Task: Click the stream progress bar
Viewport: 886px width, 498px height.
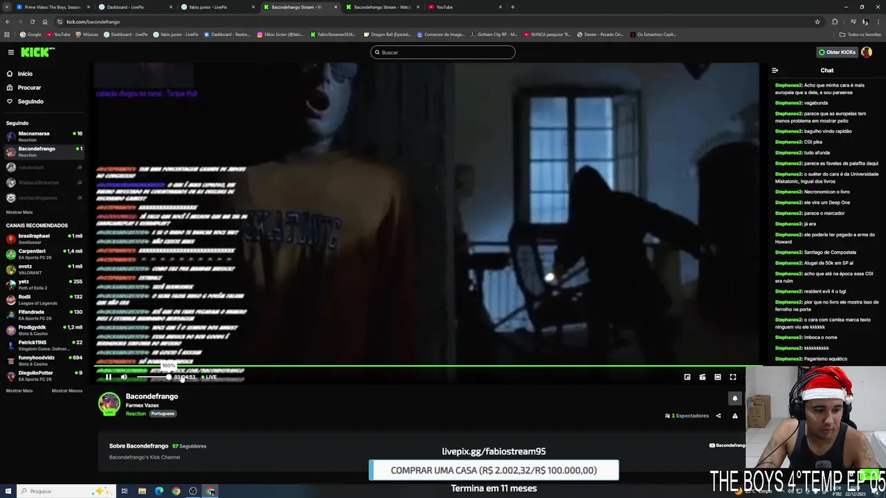Action: (428, 366)
